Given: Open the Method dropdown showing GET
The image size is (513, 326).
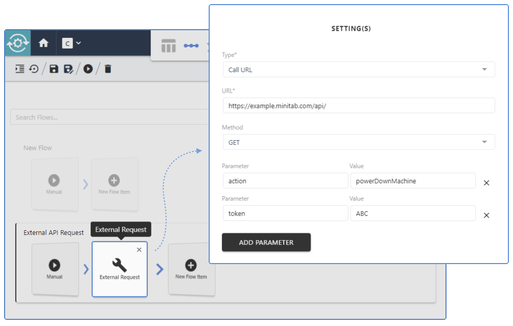Looking at the screenshot, I should 358,142.
